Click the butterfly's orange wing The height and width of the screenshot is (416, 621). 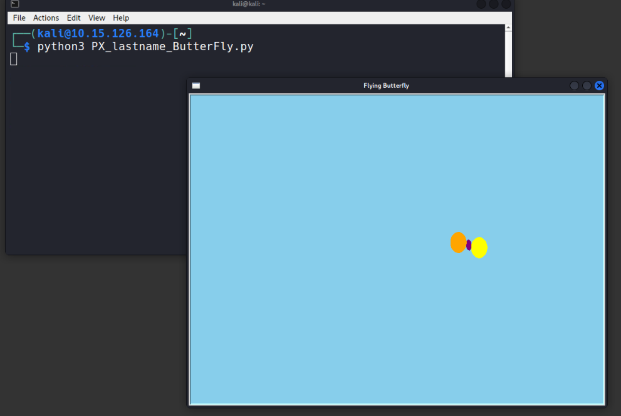pyautogui.click(x=458, y=242)
